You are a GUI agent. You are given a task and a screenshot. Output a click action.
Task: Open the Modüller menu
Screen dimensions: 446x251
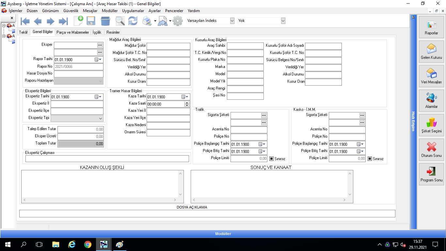110,11
